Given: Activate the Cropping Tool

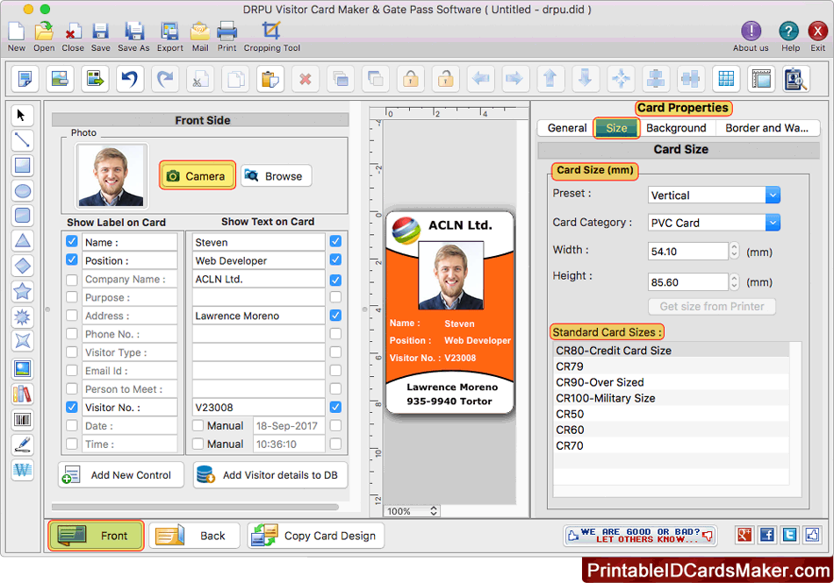Looking at the screenshot, I should pyautogui.click(x=271, y=31).
